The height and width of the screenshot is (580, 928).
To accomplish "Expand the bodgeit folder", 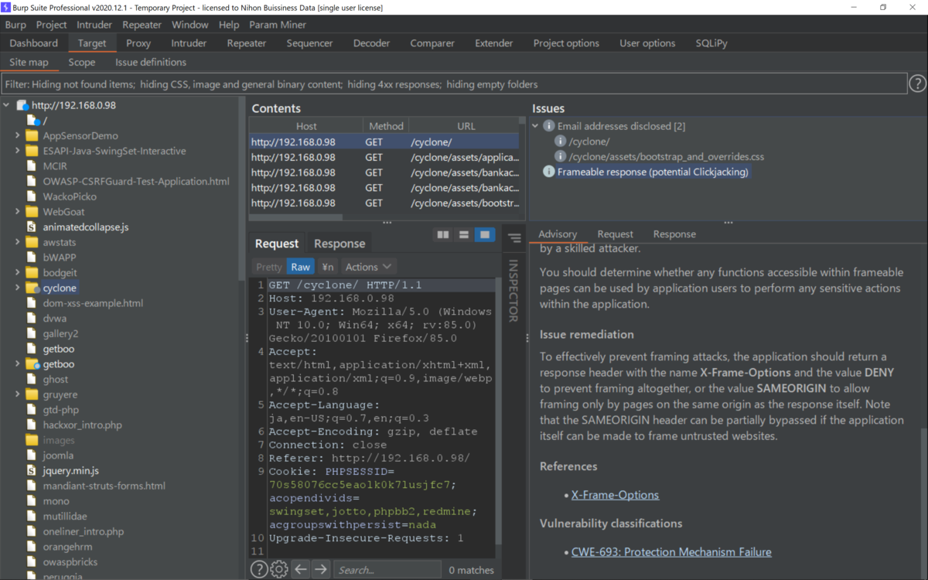I will click(x=18, y=272).
